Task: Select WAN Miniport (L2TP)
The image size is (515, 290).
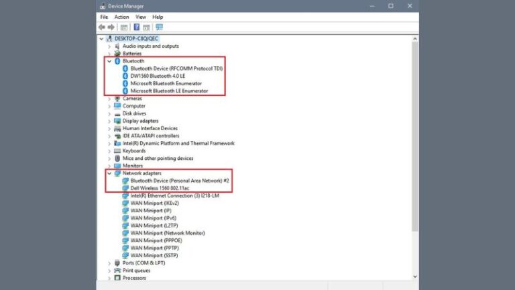Action: point(154,226)
